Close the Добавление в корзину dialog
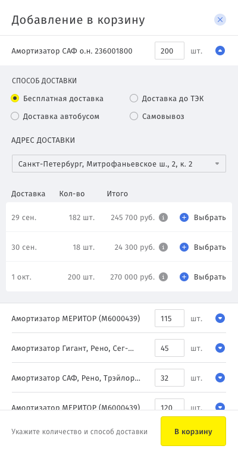Screen dimensions: 238x452 pyautogui.click(x=220, y=20)
